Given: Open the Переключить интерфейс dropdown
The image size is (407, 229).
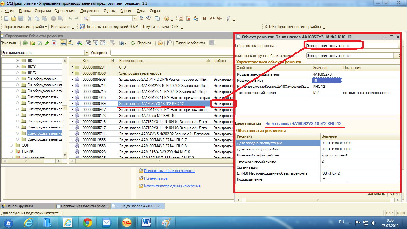Looking at the screenshot, I should [x=25, y=27].
